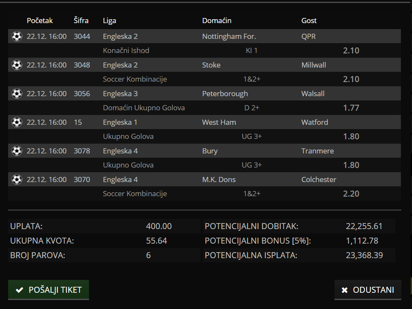The height and width of the screenshot is (309, 412).
Task: Select the West Ham team name
Action: pyautogui.click(x=219, y=122)
